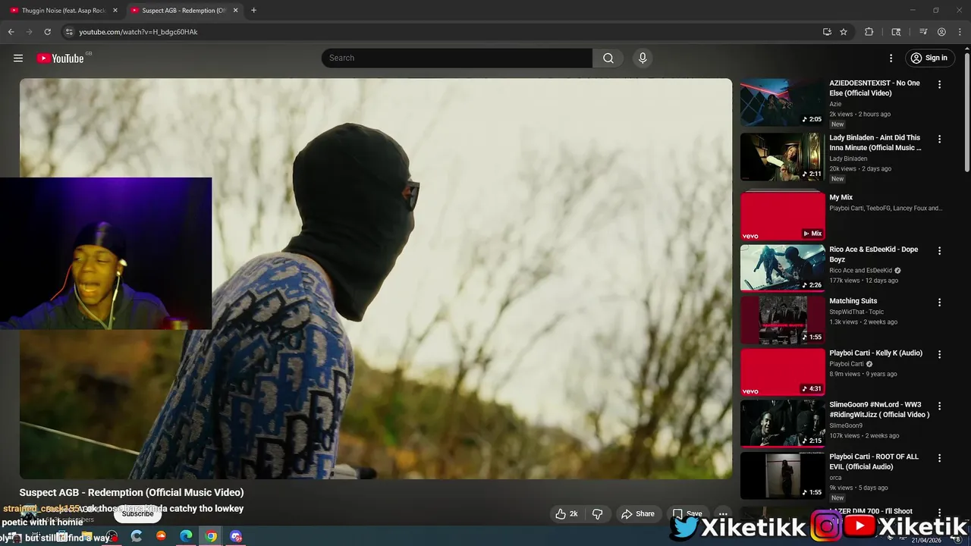Open Discord from the taskbar
Viewport: 971px width, 546px height.
(236, 536)
